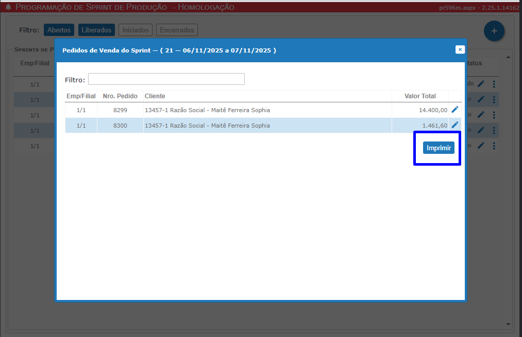Image resolution: width=522 pixels, height=337 pixels.
Task: Sort by the Nro. Pedido column header
Action: coord(120,96)
